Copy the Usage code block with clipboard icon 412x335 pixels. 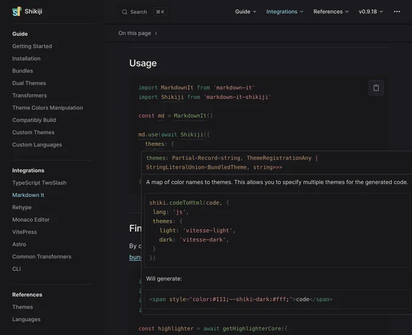tap(376, 88)
